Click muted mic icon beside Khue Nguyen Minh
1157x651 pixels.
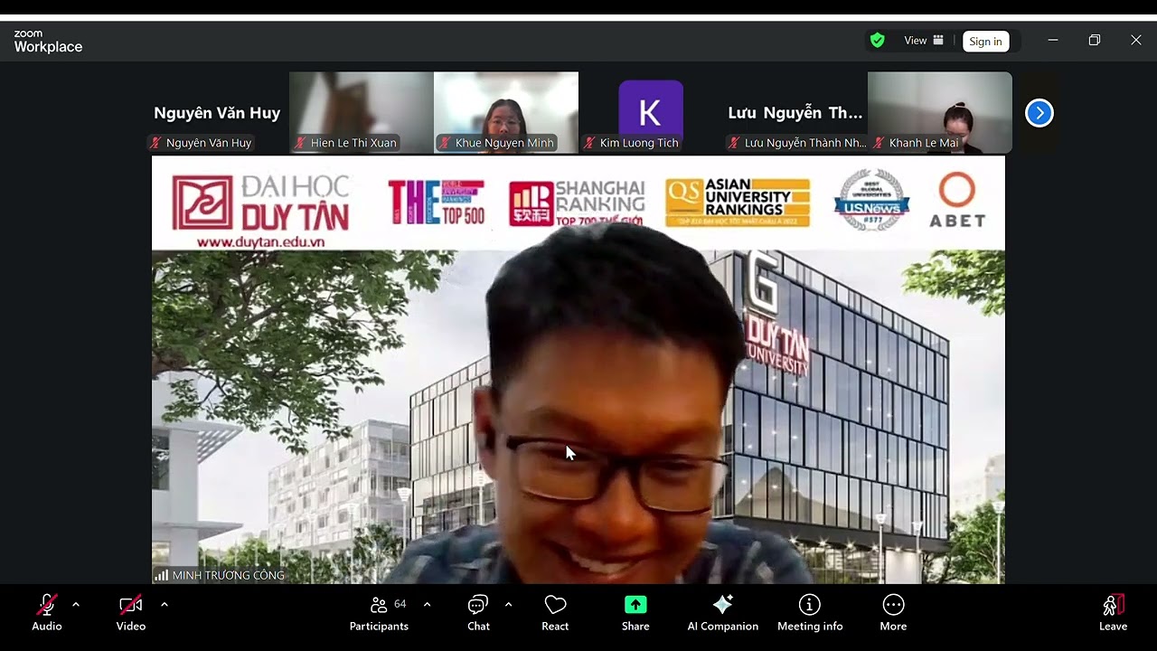click(x=445, y=143)
